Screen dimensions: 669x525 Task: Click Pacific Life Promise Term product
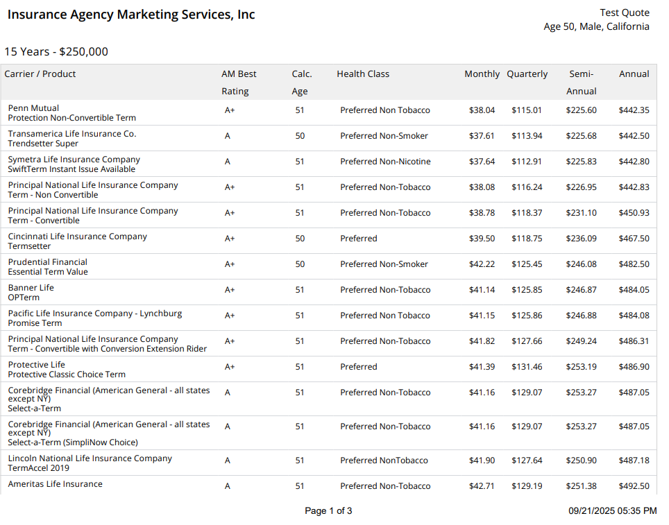coord(35,323)
